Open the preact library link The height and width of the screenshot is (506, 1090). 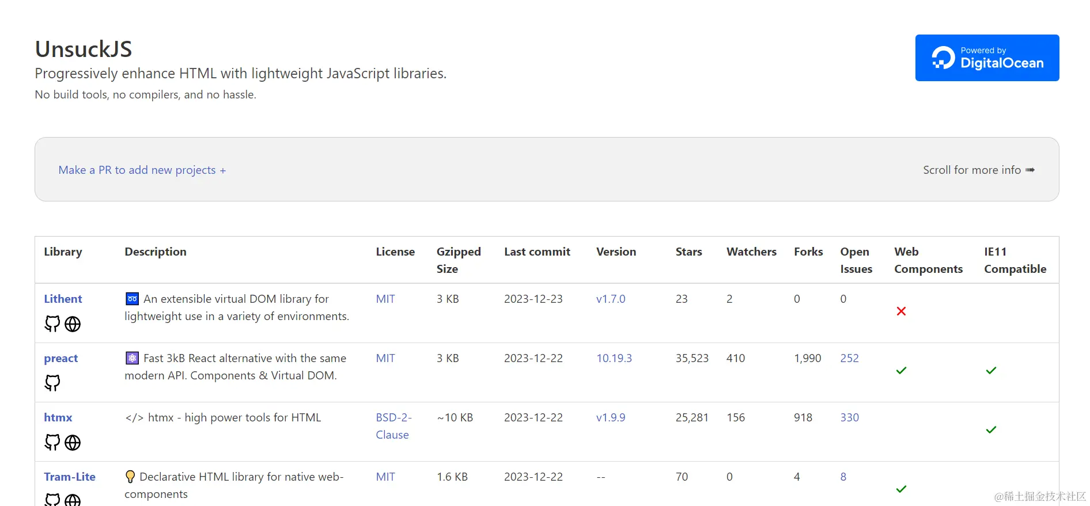tap(61, 358)
